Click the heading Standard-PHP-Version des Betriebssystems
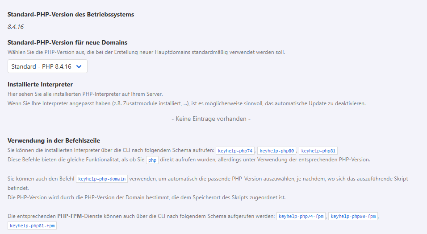The width and height of the screenshot is (427, 234). 71,14
